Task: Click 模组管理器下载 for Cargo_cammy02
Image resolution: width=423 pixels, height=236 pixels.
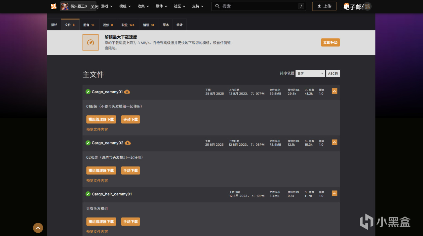Action: click(x=101, y=171)
